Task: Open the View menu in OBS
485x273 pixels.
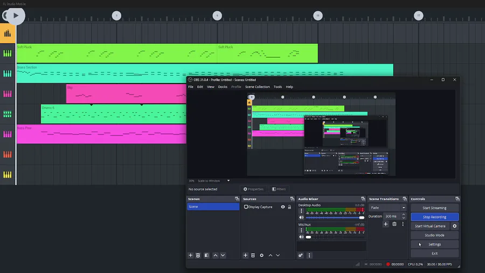Action: pyautogui.click(x=211, y=87)
